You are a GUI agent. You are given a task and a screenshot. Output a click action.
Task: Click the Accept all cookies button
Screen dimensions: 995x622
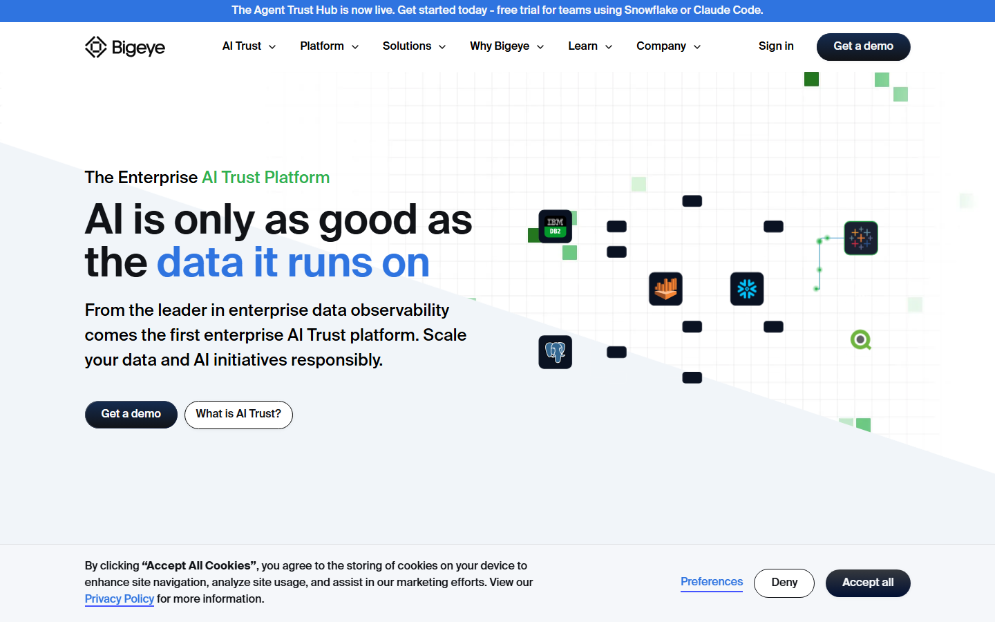pyautogui.click(x=868, y=583)
